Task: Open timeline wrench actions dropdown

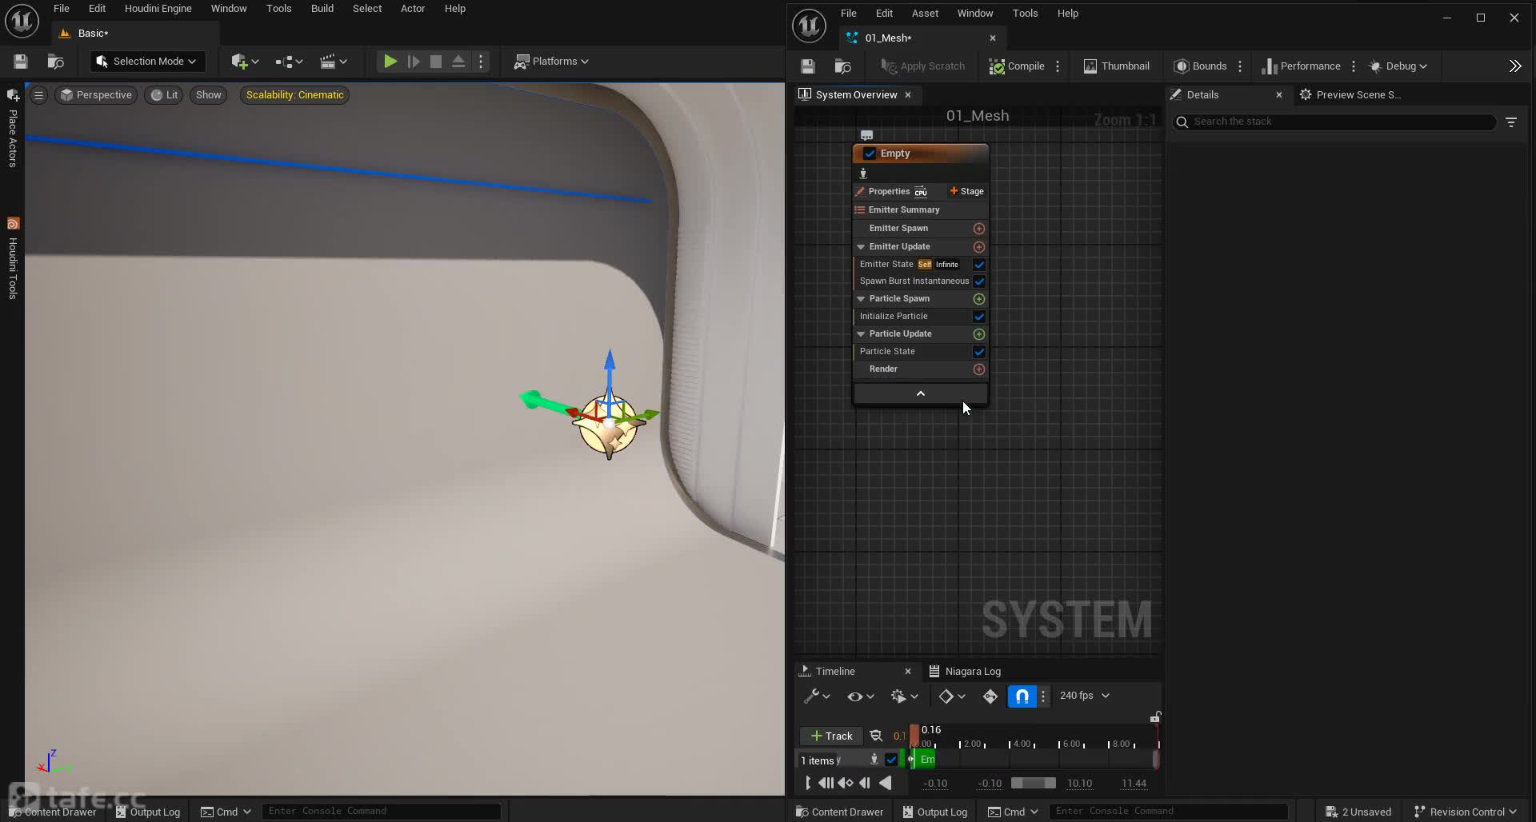Action: pyautogui.click(x=817, y=696)
